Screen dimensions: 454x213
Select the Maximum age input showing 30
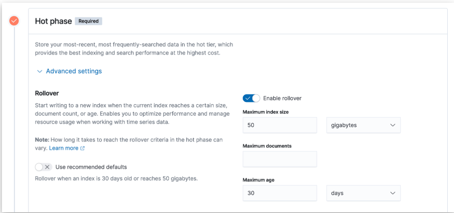(x=280, y=193)
